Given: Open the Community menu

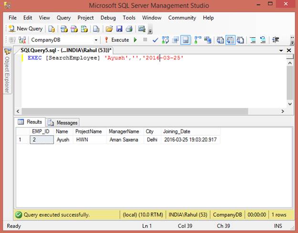Looking at the screenshot, I should pyautogui.click(x=182, y=18).
